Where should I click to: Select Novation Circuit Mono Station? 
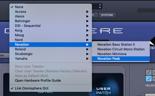pyautogui.click(x=121, y=49)
